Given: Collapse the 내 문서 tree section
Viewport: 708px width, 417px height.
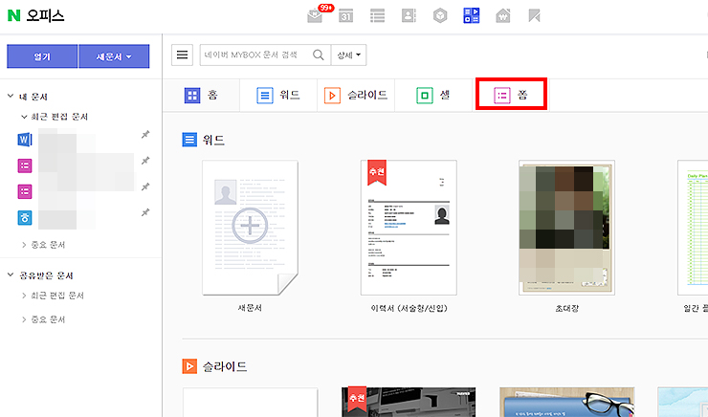Looking at the screenshot, I should [x=11, y=97].
